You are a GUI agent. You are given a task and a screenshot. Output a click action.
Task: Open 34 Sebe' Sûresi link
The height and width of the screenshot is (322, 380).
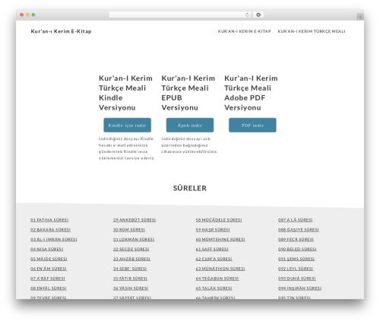pyautogui.click(x=130, y=269)
